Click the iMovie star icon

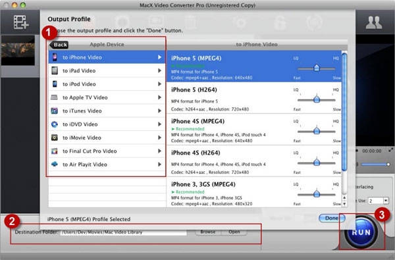point(55,138)
